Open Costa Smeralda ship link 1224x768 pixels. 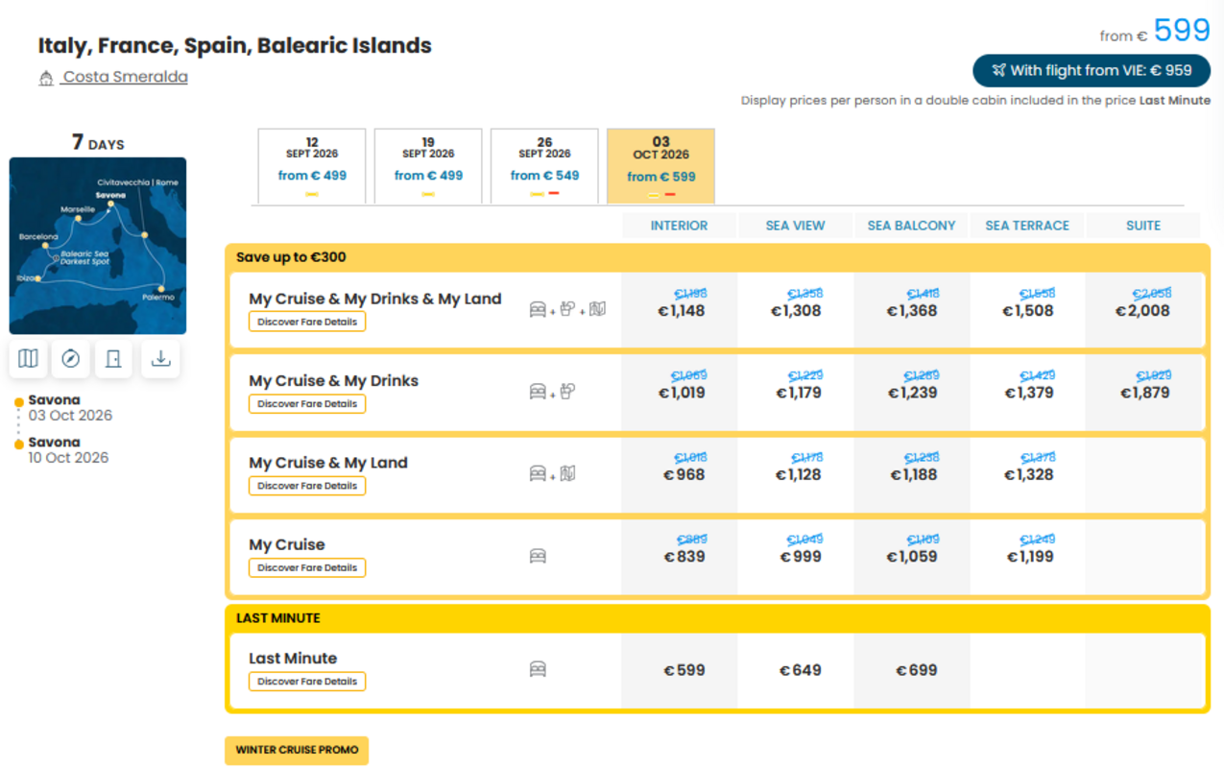coord(125,77)
